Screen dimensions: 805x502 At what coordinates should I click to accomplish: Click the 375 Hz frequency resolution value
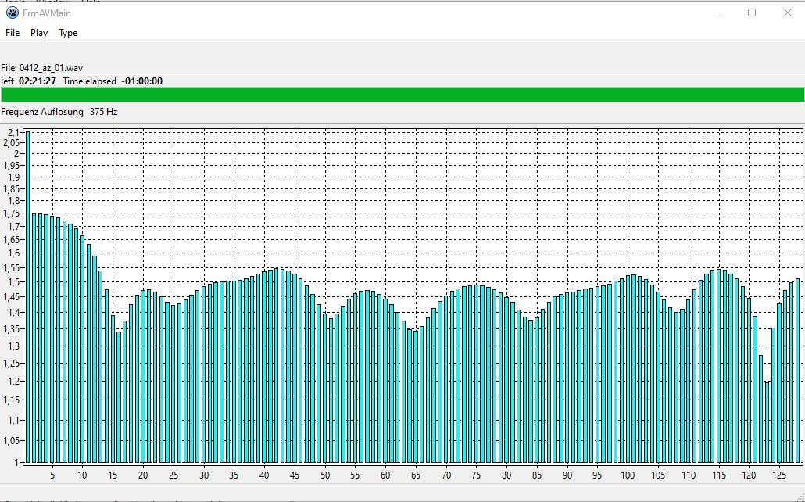click(104, 112)
